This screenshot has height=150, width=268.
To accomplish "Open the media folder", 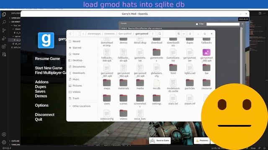I will coord(140,84).
